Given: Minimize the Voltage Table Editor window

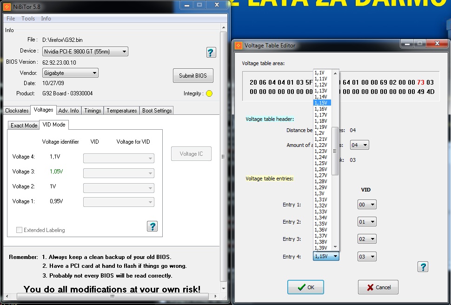Looking at the screenshot, I should (407, 44).
